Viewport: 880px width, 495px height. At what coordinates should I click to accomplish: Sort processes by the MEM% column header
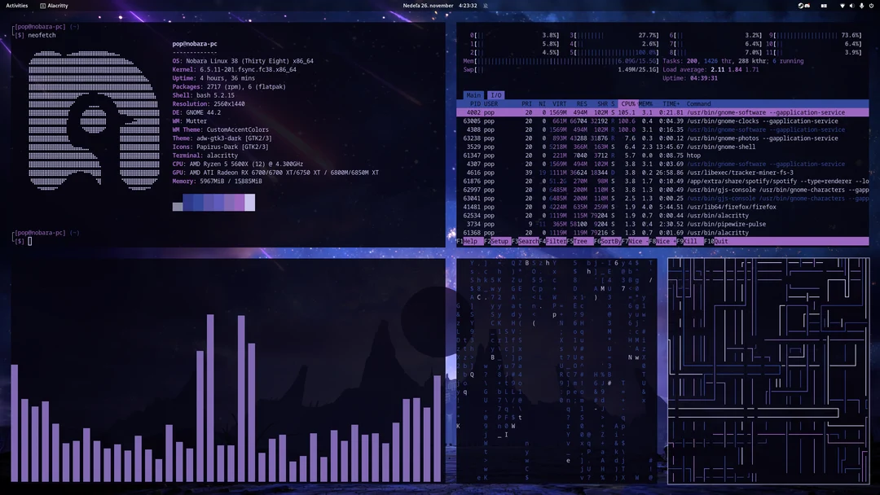(646, 103)
